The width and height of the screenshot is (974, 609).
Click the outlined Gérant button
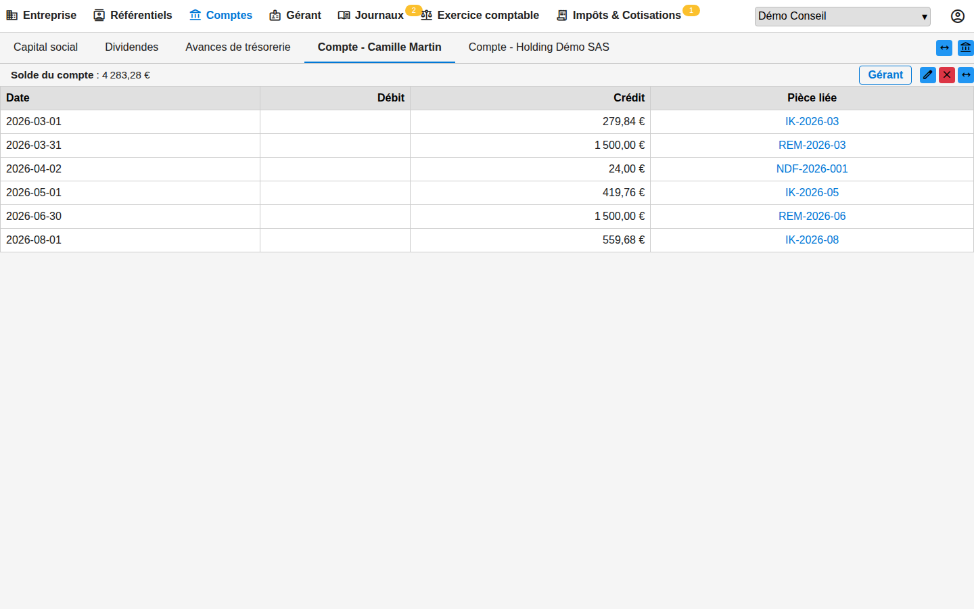pyautogui.click(x=885, y=75)
